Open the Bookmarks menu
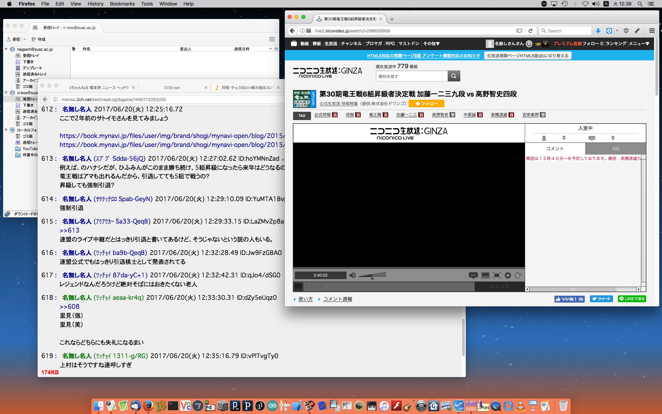The image size is (662, 414). 122,4
